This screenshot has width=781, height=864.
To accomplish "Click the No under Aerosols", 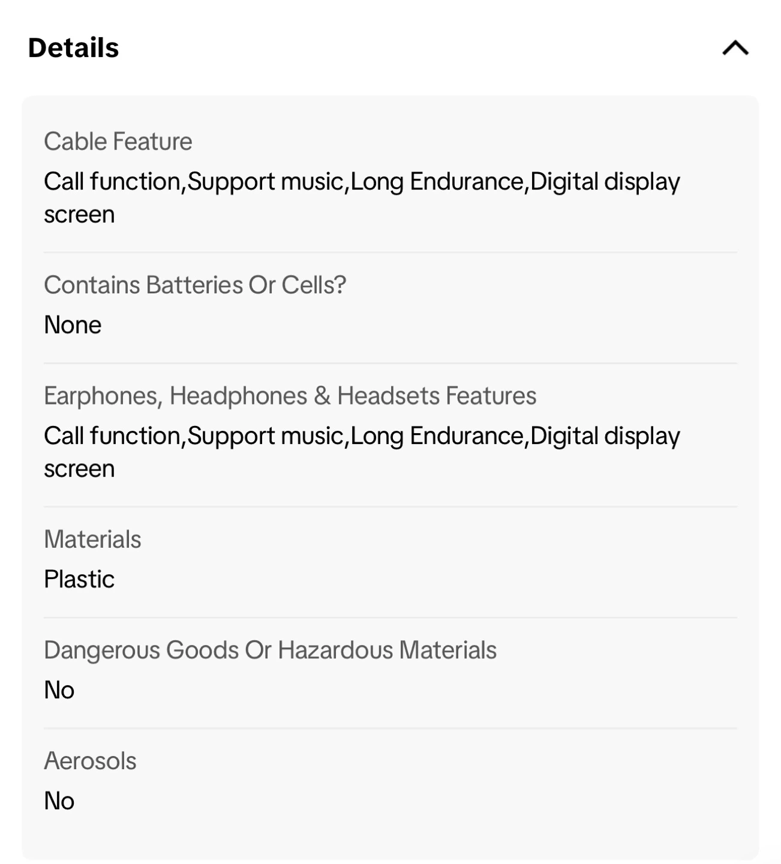I will (59, 800).
